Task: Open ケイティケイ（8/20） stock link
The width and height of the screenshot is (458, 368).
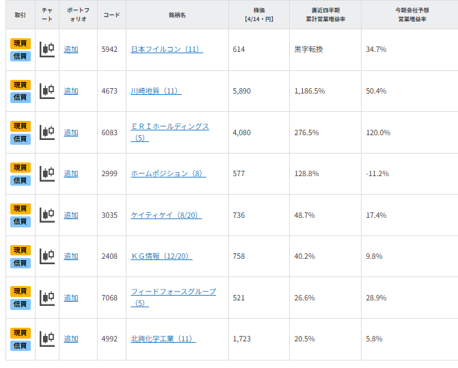Action: tap(166, 215)
